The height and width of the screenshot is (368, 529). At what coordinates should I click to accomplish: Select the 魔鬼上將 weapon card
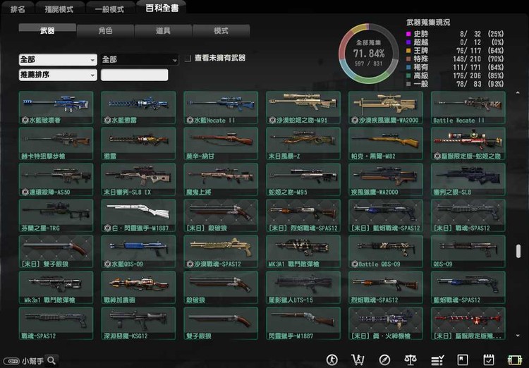[x=221, y=180]
